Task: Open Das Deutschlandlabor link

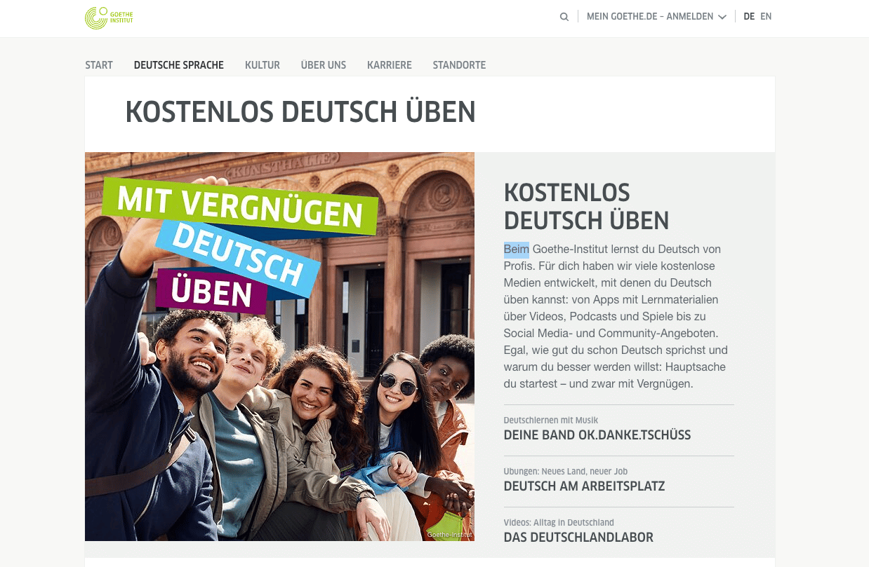Action: point(578,538)
